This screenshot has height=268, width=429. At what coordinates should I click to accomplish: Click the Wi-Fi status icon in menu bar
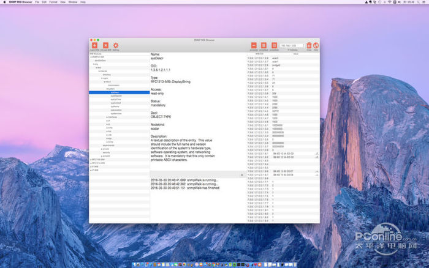390,2
